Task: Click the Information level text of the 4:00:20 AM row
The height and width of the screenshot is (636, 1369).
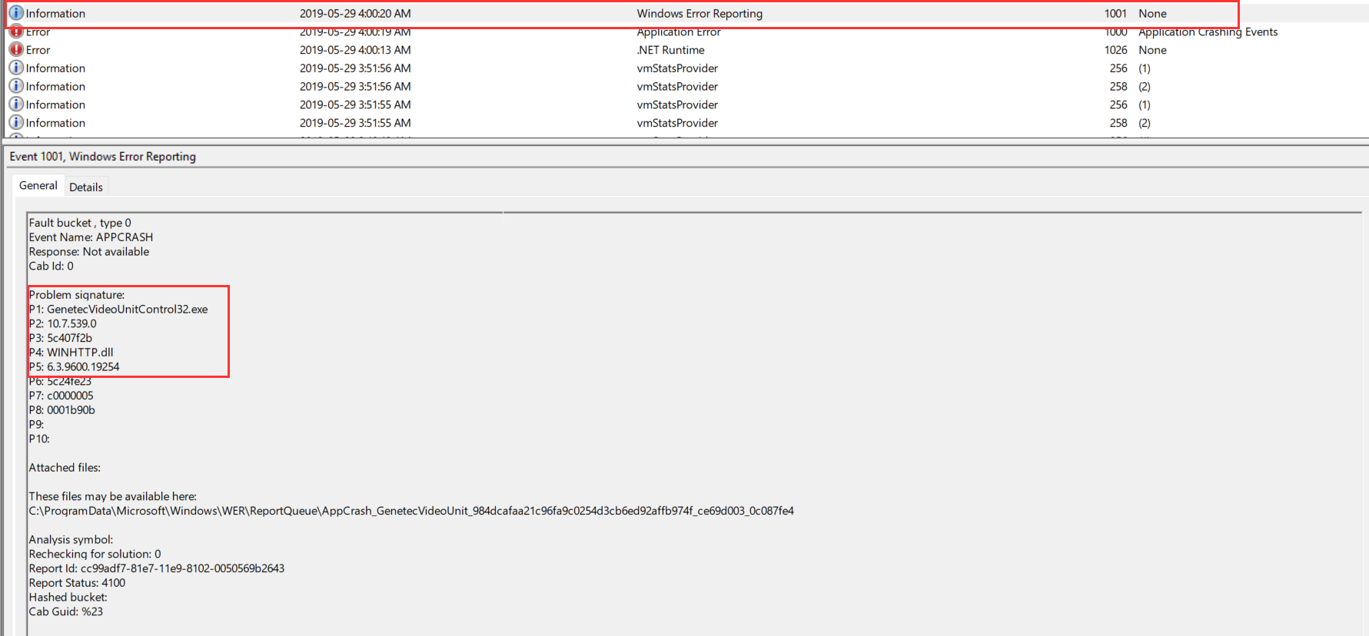Action: point(55,14)
